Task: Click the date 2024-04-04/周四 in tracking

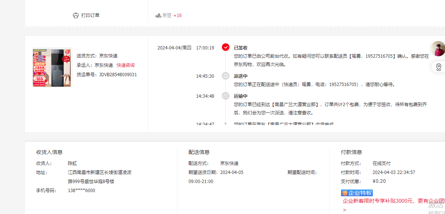Action: [174, 48]
